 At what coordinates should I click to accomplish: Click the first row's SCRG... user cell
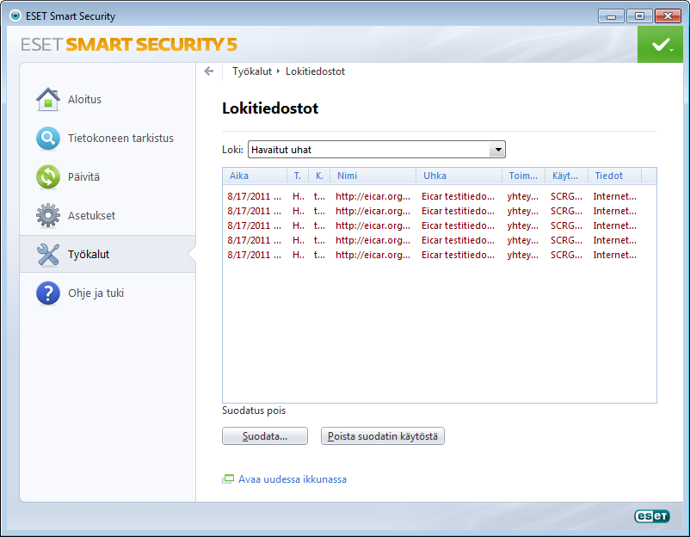(566, 196)
